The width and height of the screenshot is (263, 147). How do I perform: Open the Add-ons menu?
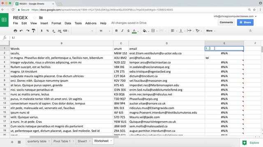tap(91, 23)
